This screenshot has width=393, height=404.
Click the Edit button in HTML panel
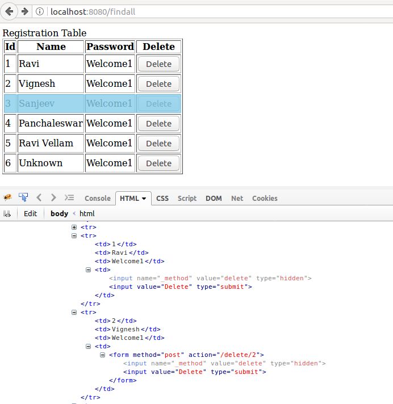point(31,213)
